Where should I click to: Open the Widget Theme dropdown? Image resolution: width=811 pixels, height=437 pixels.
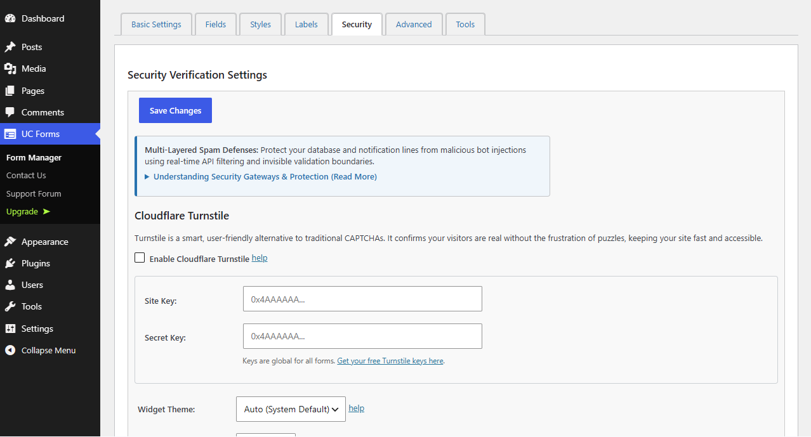[x=291, y=409]
